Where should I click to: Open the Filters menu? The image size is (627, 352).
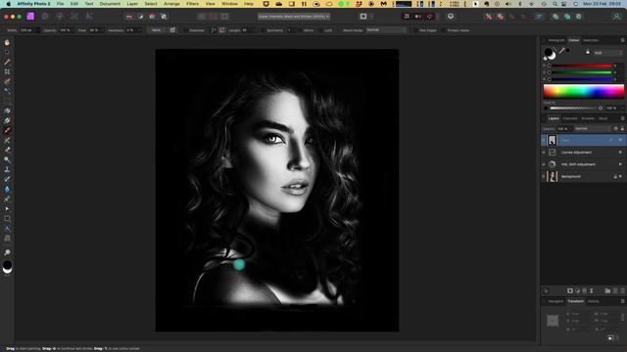(x=192, y=4)
